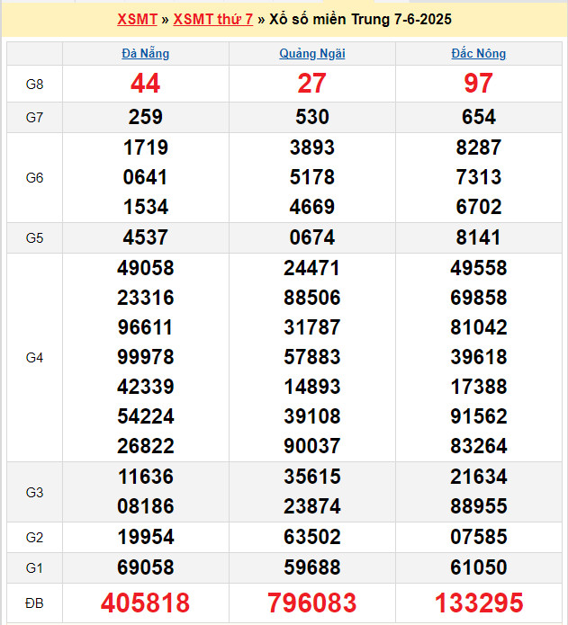
Task: Click the G4 number 14893
Action: coord(312,387)
